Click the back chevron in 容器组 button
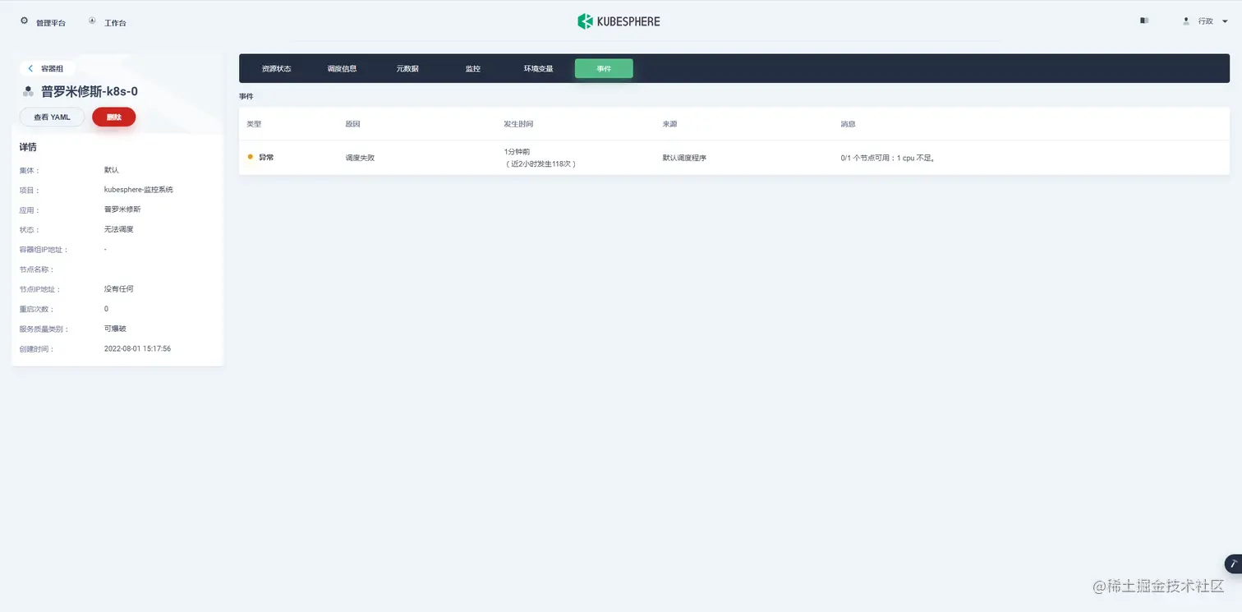This screenshot has height=612, width=1242. (30, 69)
